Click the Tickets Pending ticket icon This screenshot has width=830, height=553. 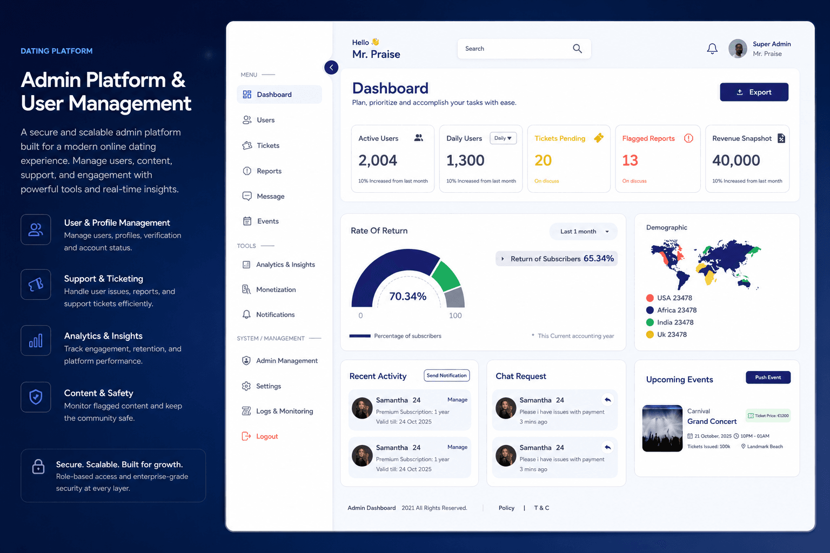599,138
